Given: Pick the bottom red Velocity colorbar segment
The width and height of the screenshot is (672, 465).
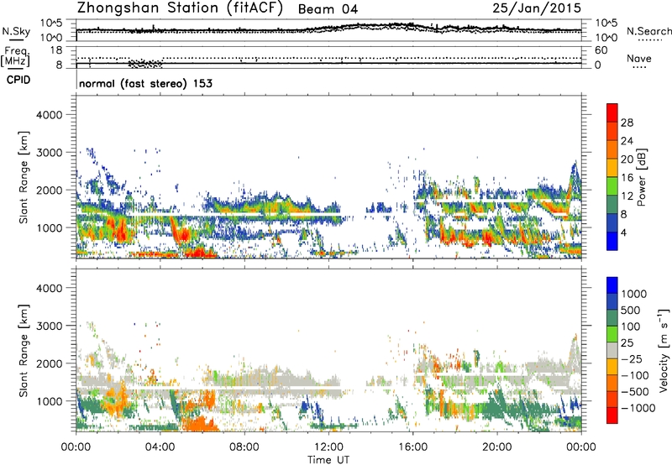Looking at the screenshot, I should 612,415.
